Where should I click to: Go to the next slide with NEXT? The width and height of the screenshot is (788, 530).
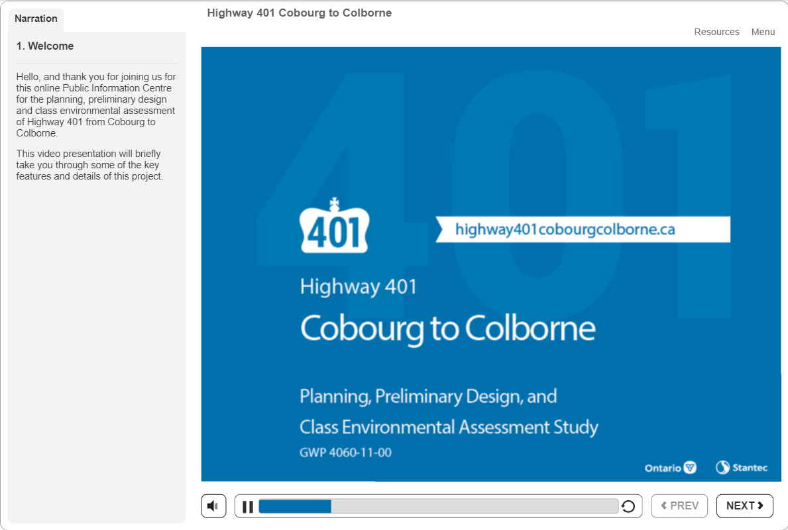(x=744, y=506)
